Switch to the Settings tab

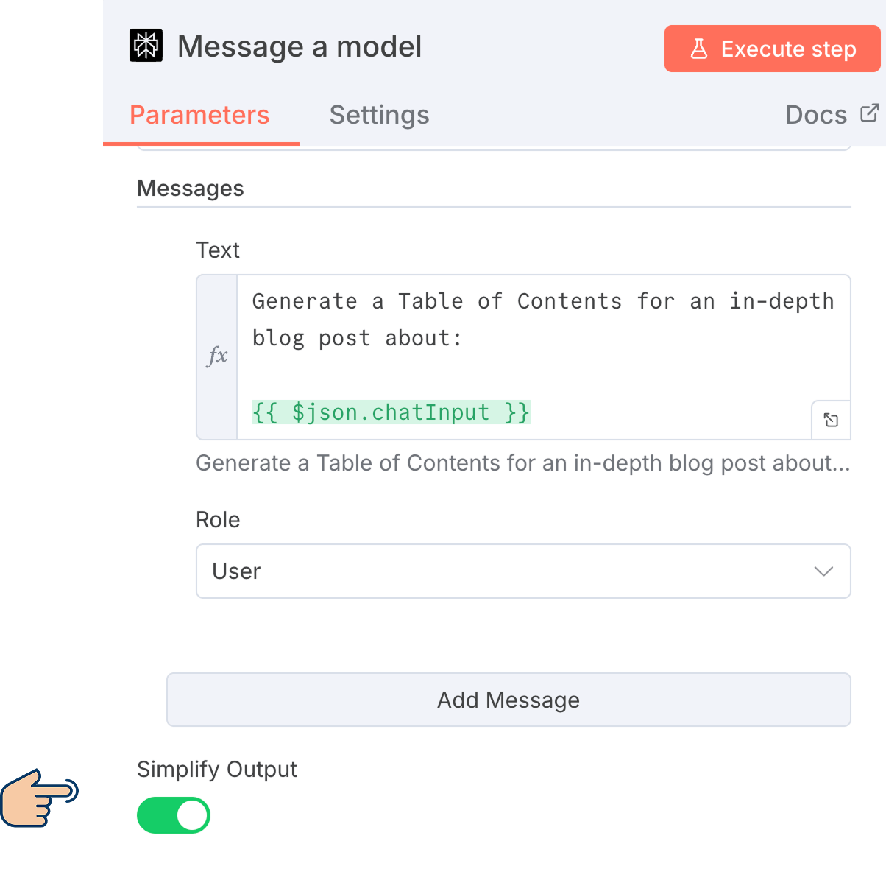[379, 115]
